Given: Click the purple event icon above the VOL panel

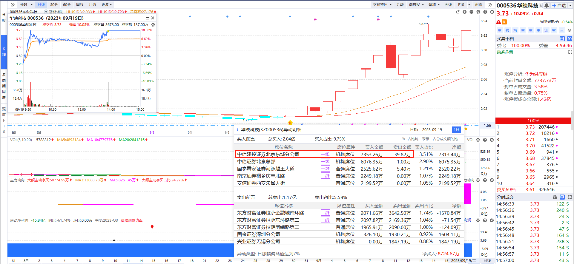Looking at the screenshot, I should pyautogui.click(x=152, y=132).
